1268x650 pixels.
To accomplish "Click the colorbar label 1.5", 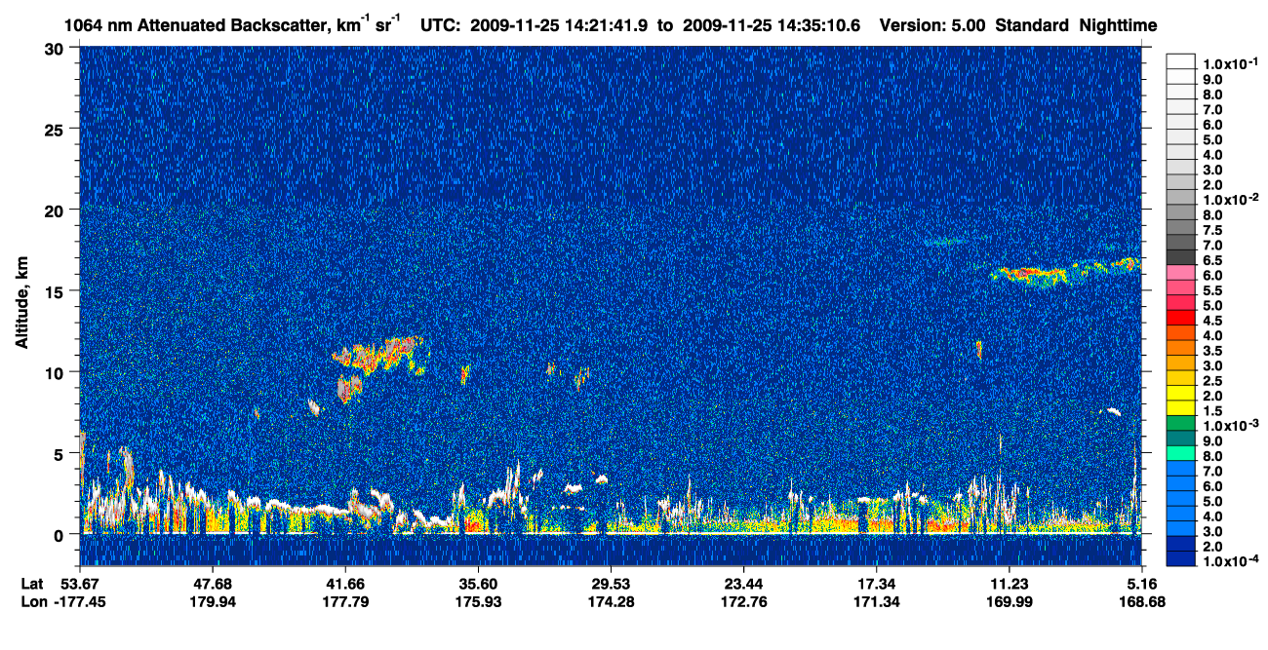I will tap(1212, 410).
